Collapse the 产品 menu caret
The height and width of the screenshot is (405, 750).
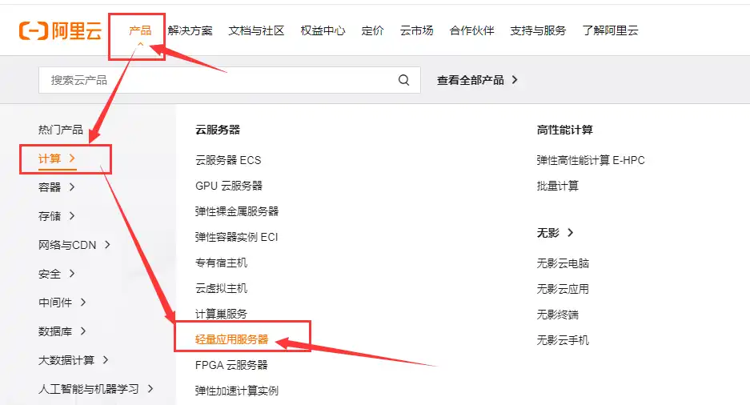(140, 44)
